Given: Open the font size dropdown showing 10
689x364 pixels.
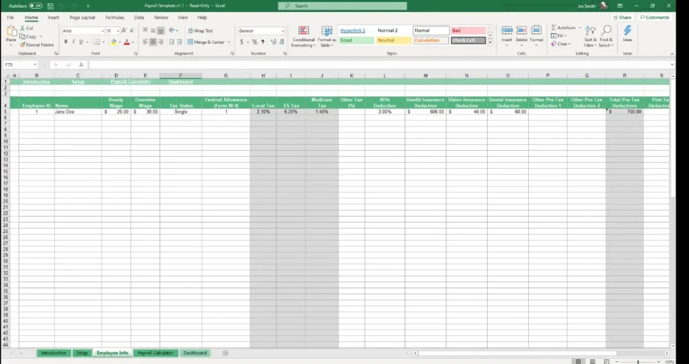Looking at the screenshot, I should tap(118, 31).
